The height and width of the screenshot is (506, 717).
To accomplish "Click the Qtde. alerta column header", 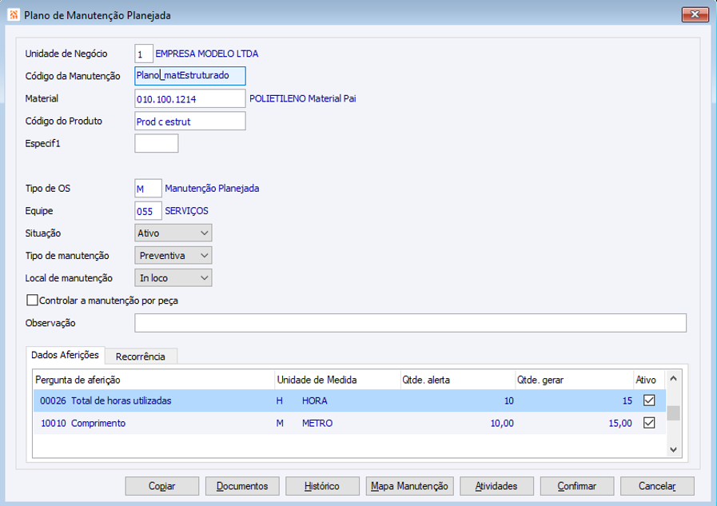I will tap(458, 380).
